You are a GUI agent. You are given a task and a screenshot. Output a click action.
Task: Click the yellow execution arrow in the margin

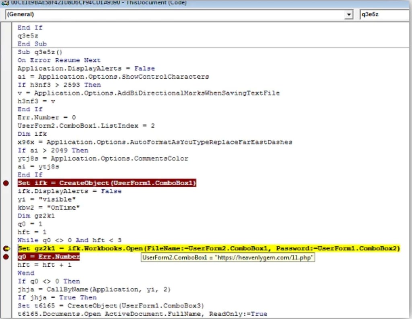[6, 248]
